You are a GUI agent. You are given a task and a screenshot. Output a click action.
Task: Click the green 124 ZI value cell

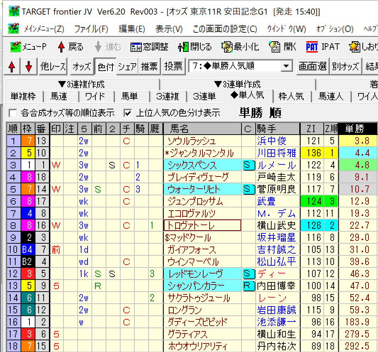pos(312,201)
